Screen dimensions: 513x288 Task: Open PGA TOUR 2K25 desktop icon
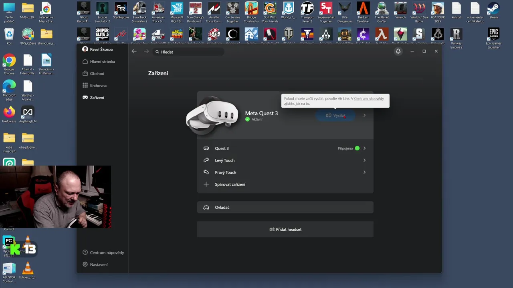click(438, 12)
